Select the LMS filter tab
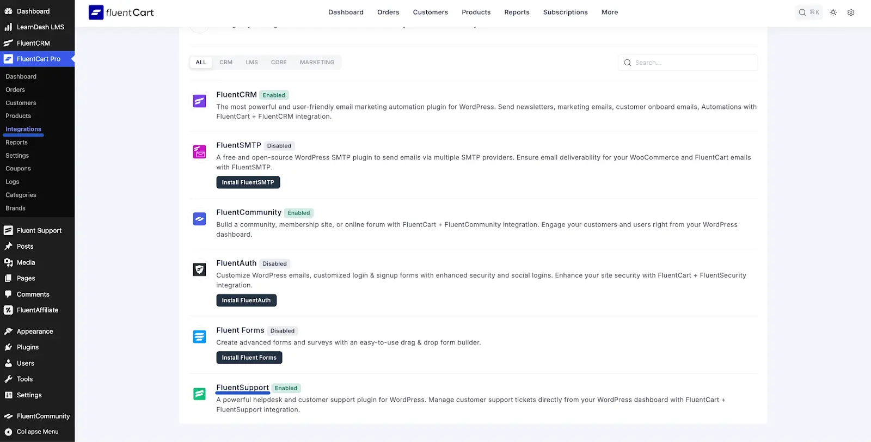Image resolution: width=871 pixels, height=442 pixels. [x=252, y=62]
